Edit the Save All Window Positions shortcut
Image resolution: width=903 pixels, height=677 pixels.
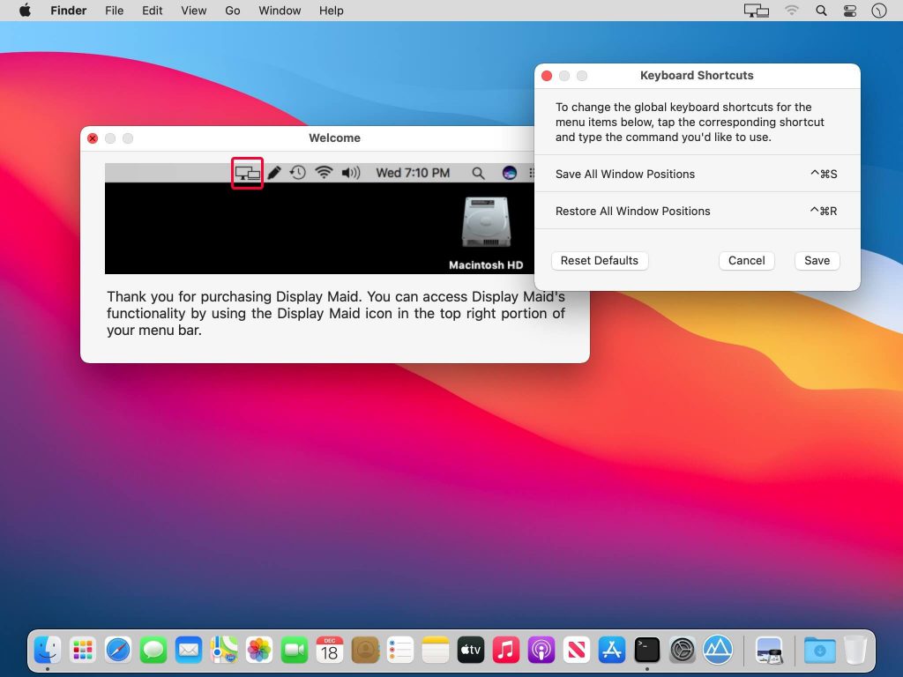(823, 175)
